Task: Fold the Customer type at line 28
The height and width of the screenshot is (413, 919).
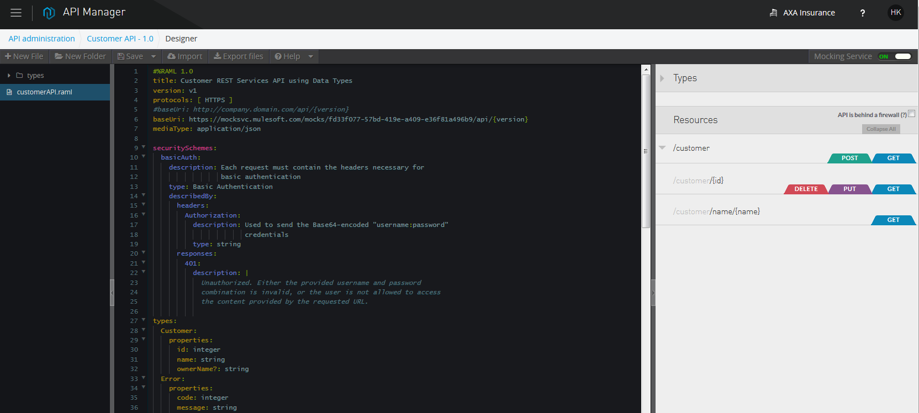Action: [144, 330]
